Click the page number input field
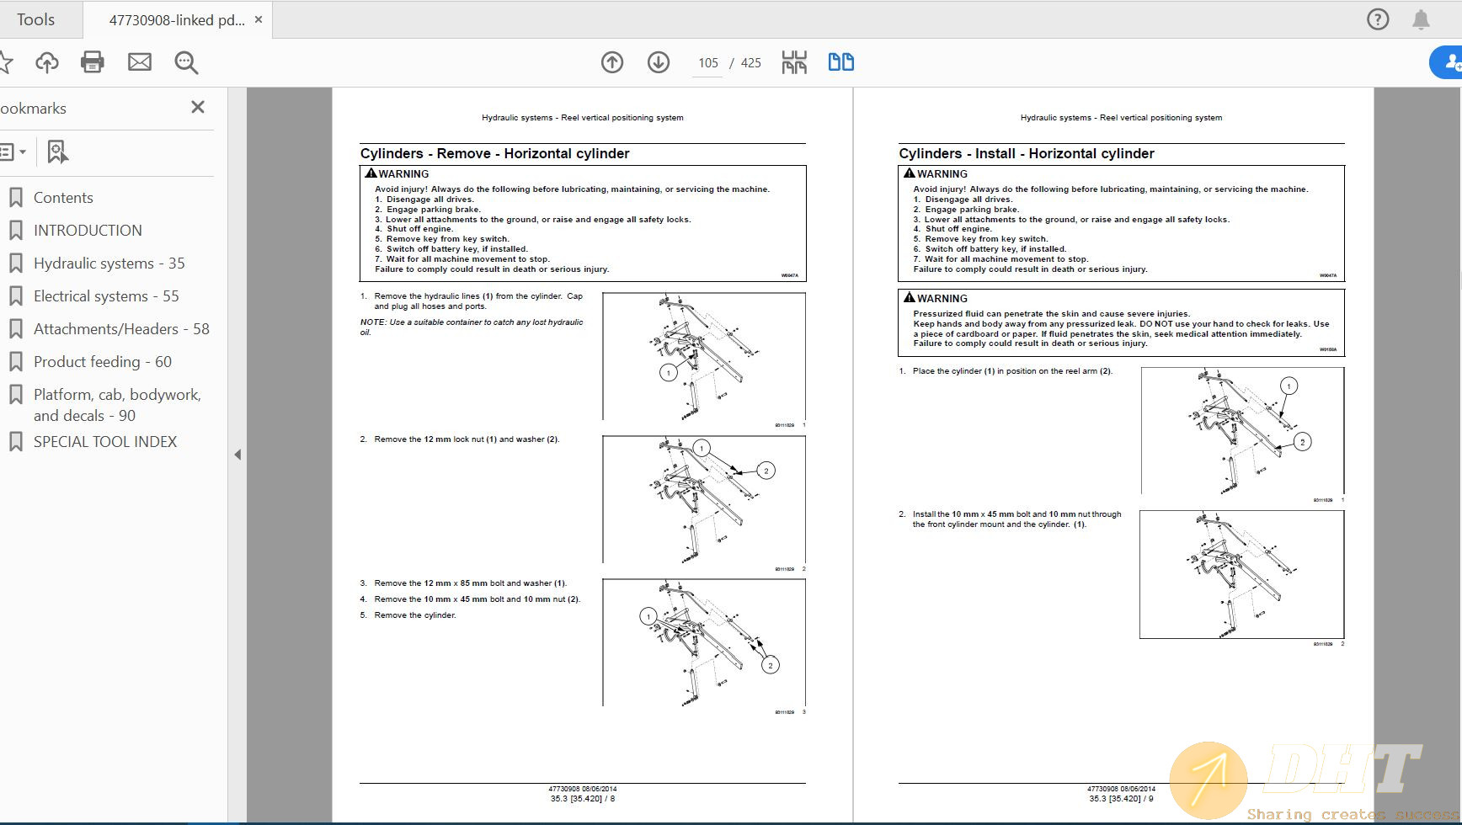This screenshot has width=1462, height=825. point(707,63)
